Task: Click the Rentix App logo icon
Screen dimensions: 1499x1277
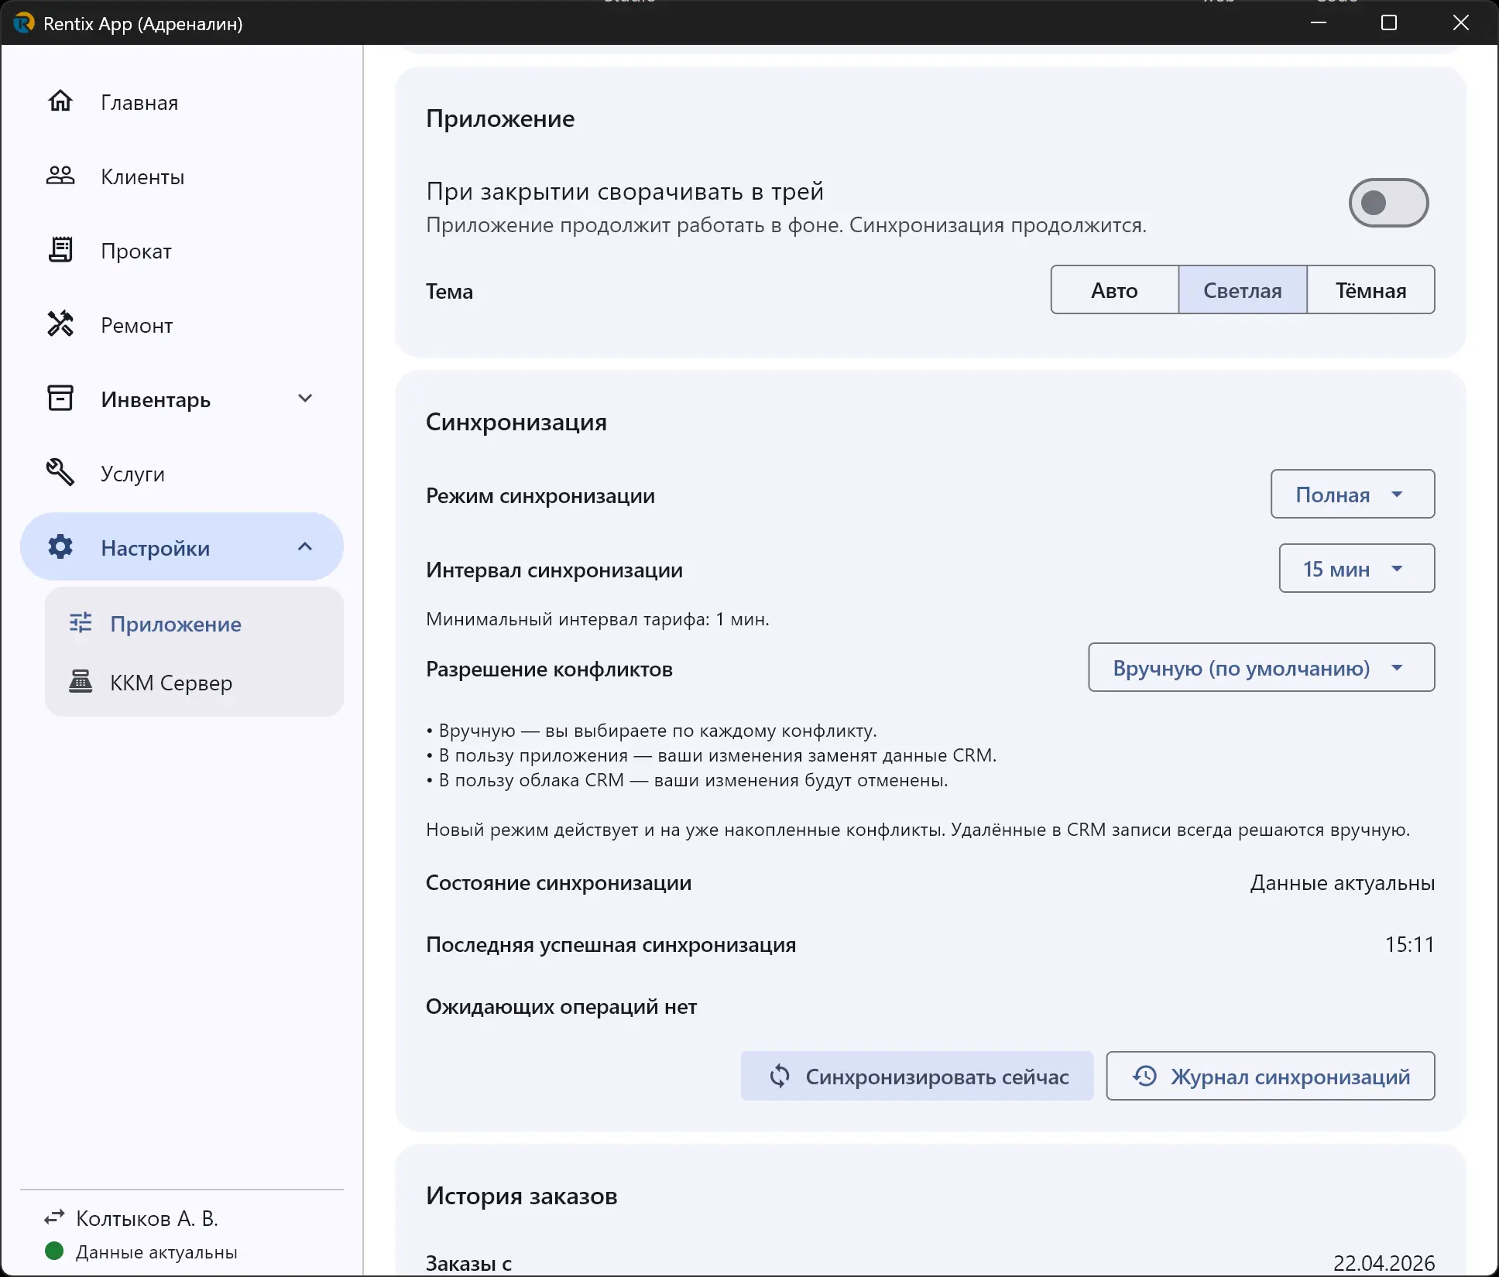Action: click(23, 23)
